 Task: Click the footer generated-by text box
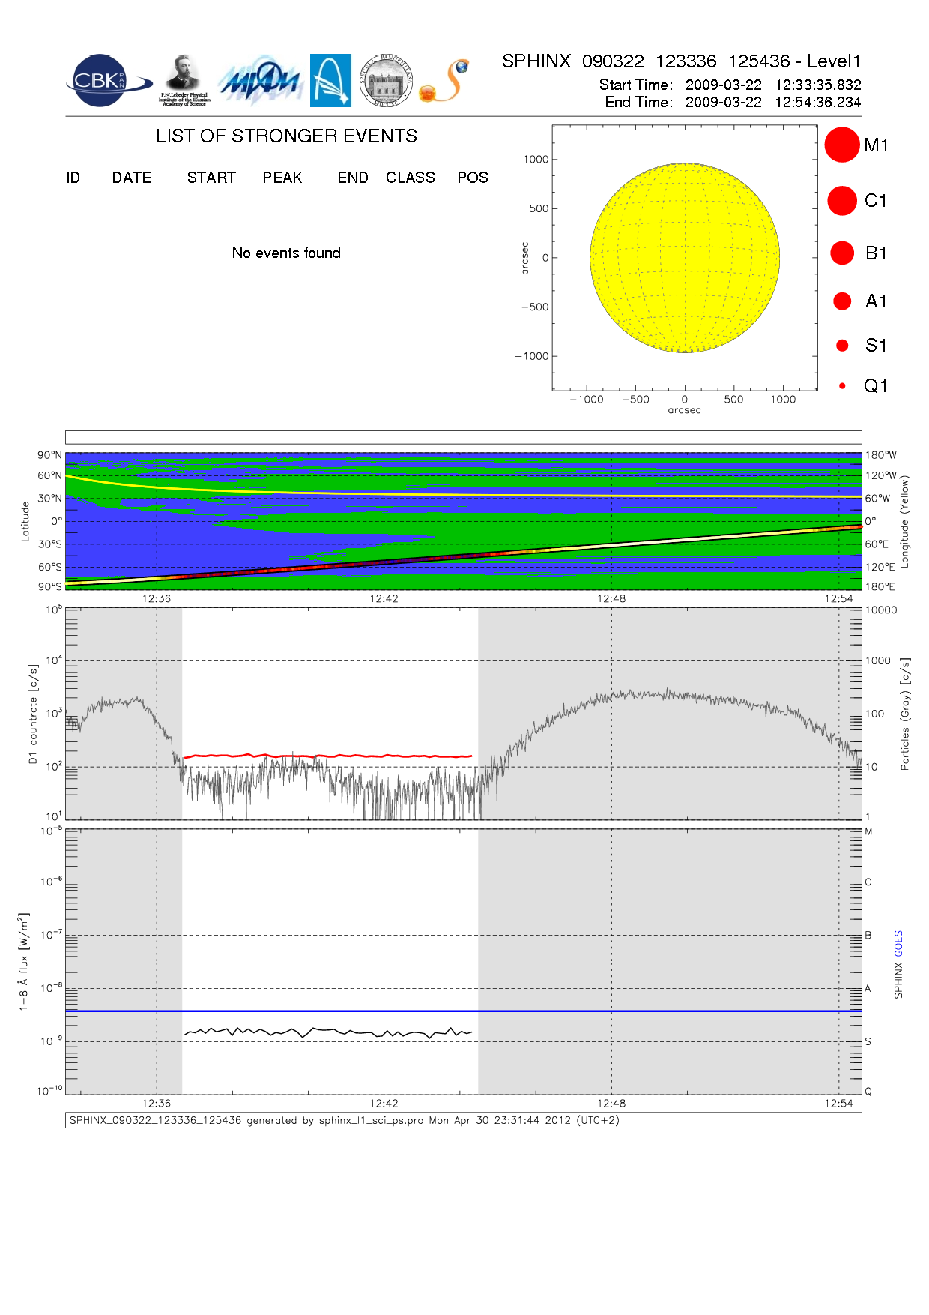[463, 1120]
